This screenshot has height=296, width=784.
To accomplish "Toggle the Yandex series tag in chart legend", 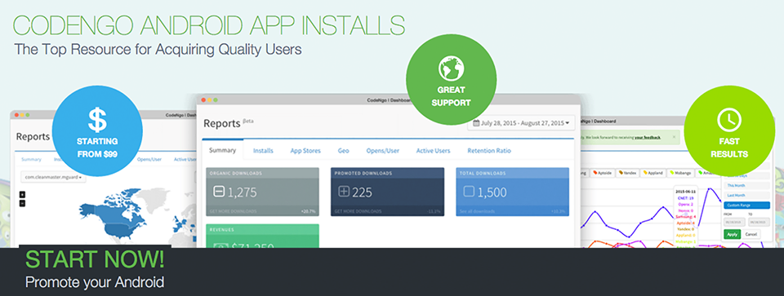I will 628,173.
